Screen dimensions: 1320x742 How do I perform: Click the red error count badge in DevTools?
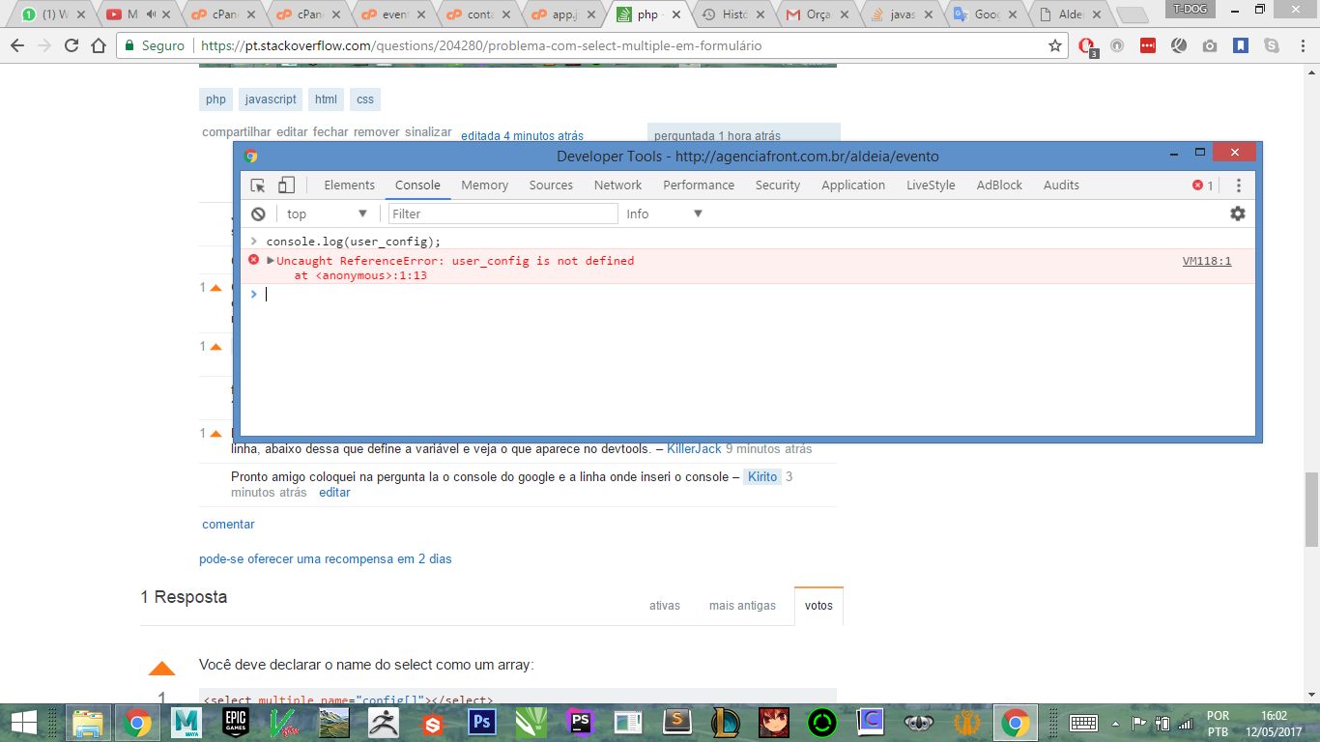[x=1203, y=185]
